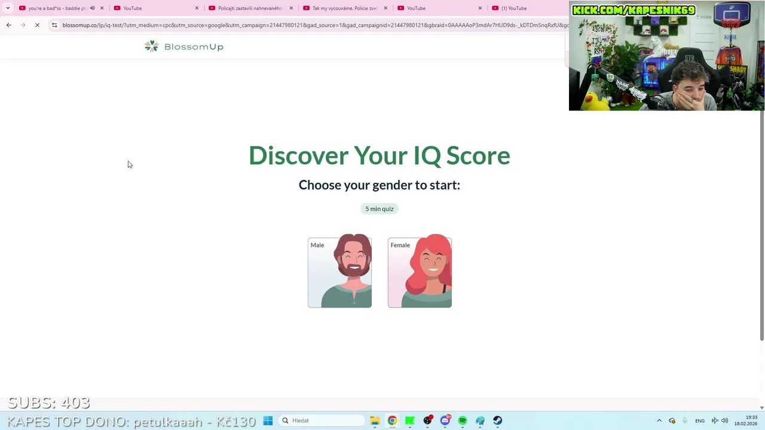Open the site information icon in address bar
The width and height of the screenshot is (765, 430).
[54, 25]
